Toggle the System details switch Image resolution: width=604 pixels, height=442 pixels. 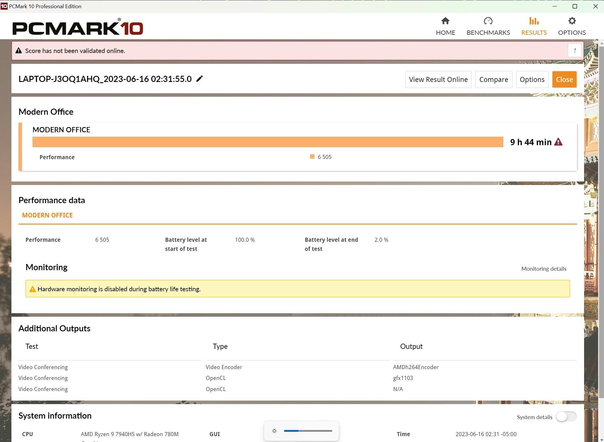tap(566, 417)
